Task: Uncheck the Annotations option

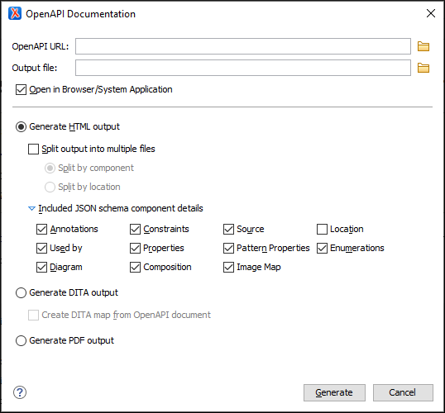Action: click(x=41, y=230)
